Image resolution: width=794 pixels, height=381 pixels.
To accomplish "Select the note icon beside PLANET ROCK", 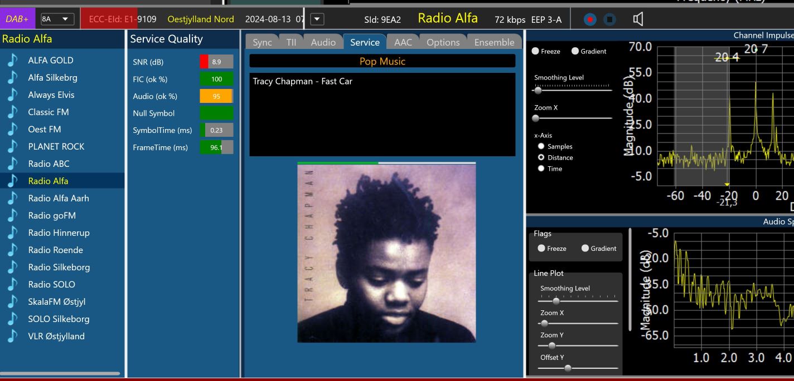I will [12, 146].
